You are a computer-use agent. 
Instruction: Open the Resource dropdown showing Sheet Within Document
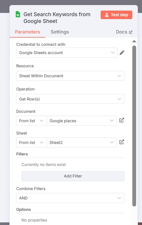(x=70, y=76)
